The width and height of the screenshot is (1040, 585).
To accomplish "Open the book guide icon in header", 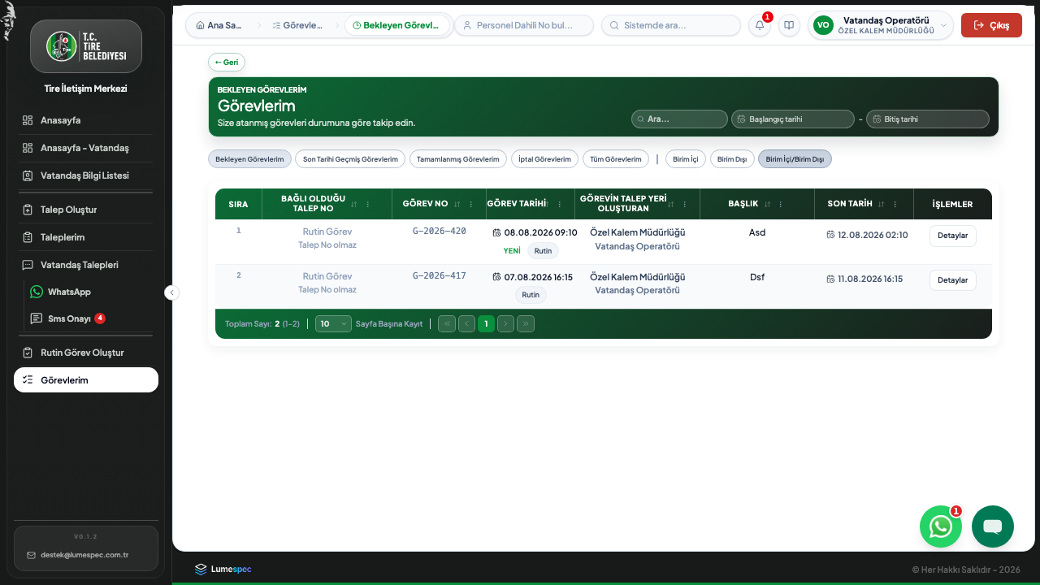I will (789, 25).
